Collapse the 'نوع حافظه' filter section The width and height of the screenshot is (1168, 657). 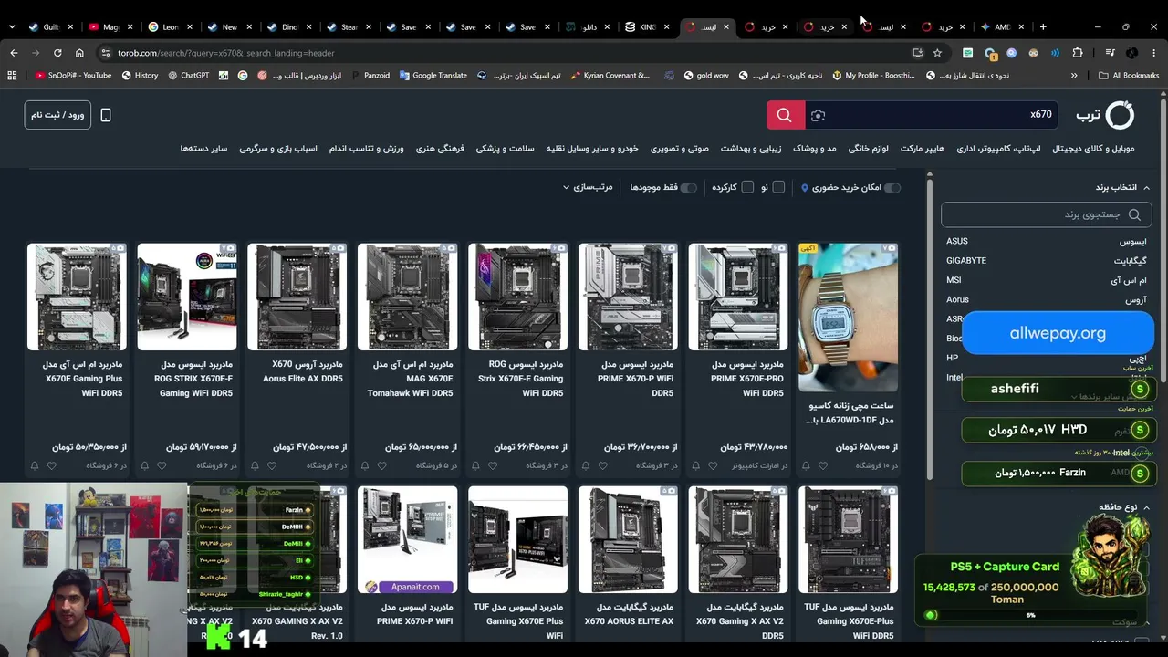click(x=1124, y=507)
